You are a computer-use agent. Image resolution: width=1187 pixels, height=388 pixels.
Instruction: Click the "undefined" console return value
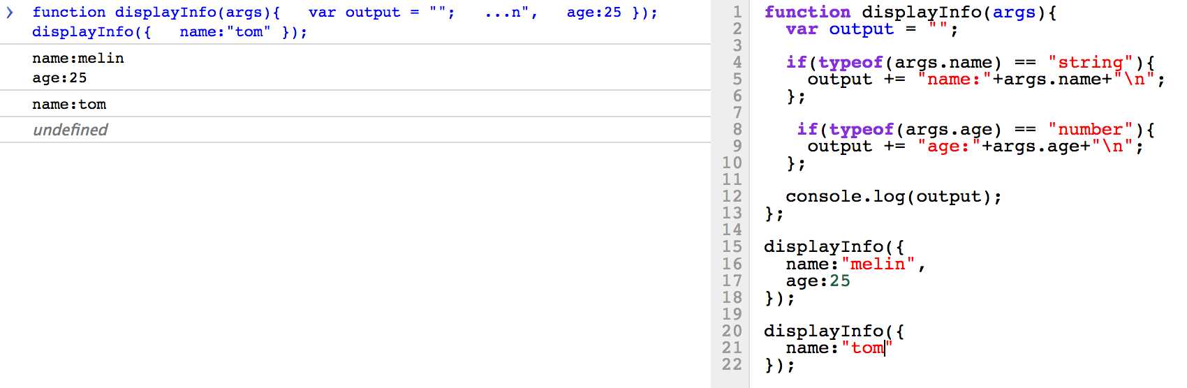[71, 130]
